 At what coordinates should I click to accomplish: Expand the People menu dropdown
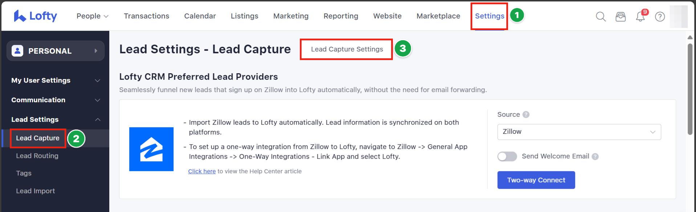point(93,16)
